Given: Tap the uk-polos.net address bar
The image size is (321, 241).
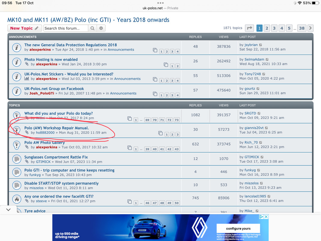Looking at the screenshot, I should coord(160,8).
